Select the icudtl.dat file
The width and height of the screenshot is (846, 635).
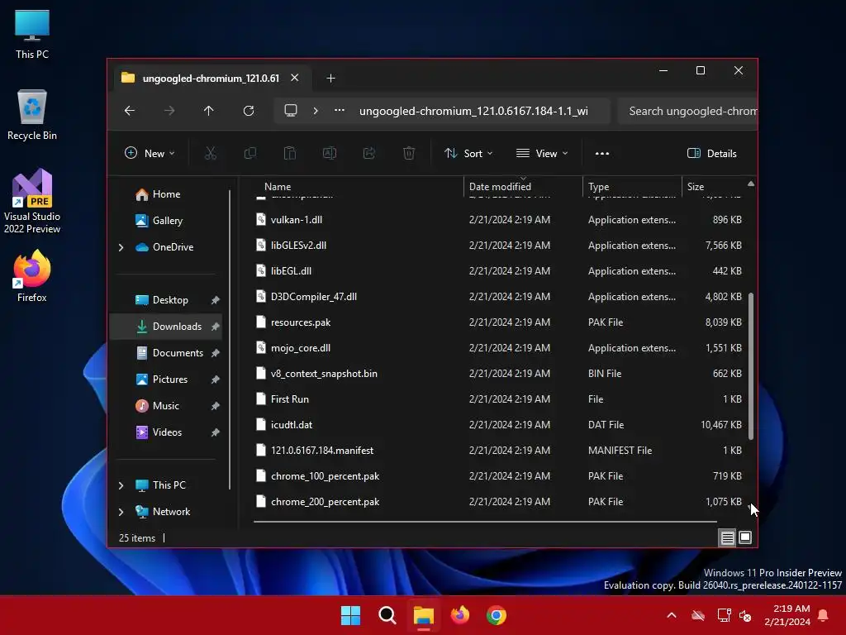pyautogui.click(x=500, y=425)
